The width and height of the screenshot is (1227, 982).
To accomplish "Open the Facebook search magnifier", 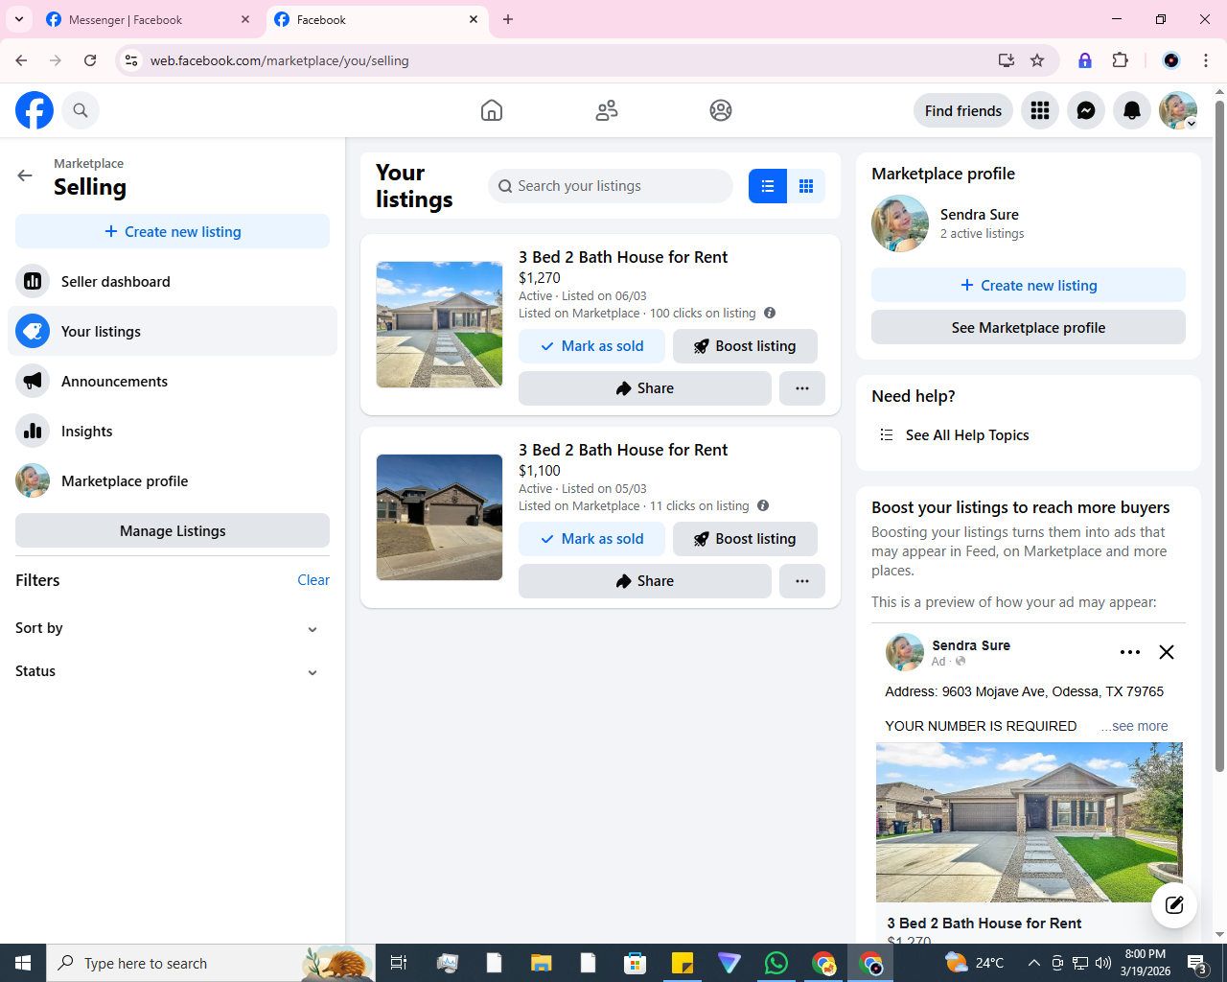I will click(x=81, y=110).
